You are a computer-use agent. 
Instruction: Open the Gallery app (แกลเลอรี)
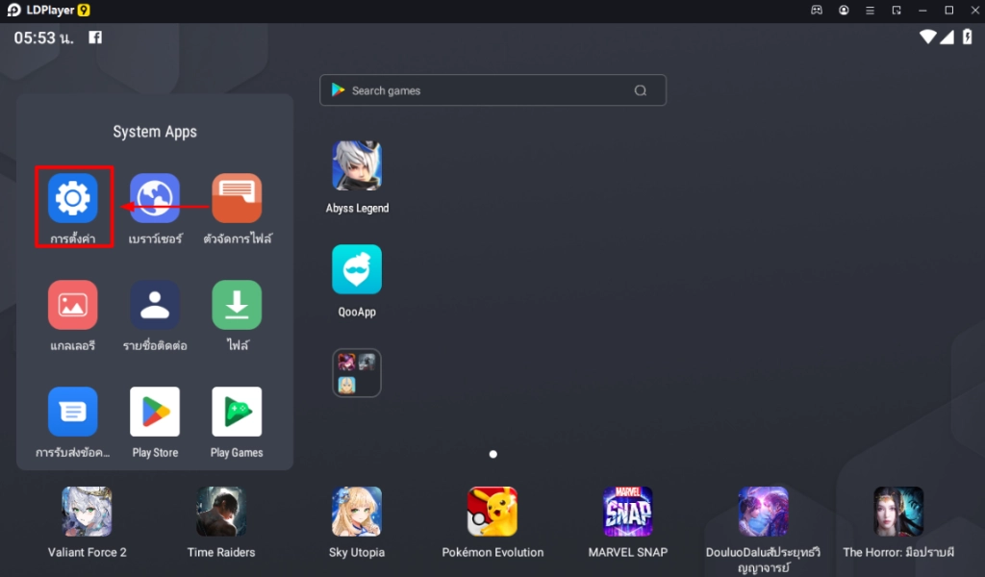[x=73, y=305]
